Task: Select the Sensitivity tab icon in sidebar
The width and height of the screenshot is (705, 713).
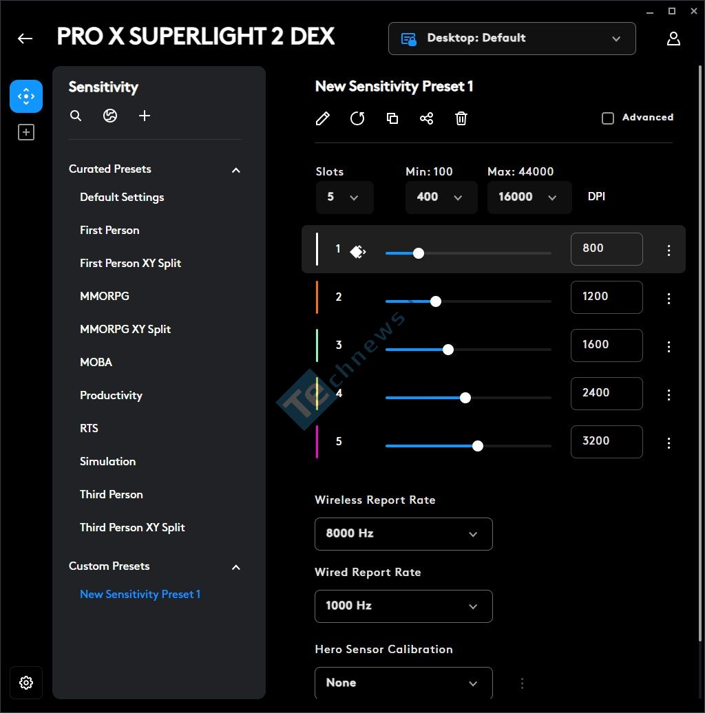Action: coord(26,96)
